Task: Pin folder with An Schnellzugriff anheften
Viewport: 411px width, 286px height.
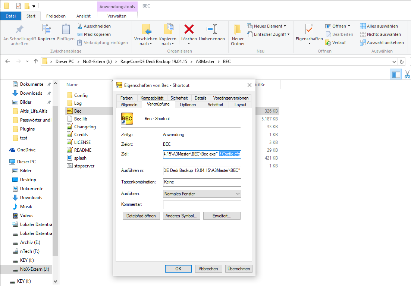Action: 19,29
